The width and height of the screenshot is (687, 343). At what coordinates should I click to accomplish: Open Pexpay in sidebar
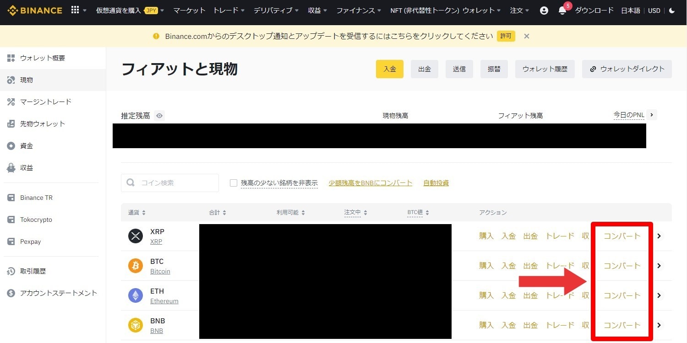point(53,241)
